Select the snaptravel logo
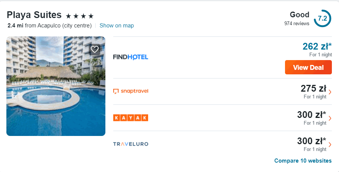Viewport: 339px width, 172px height. (x=130, y=91)
